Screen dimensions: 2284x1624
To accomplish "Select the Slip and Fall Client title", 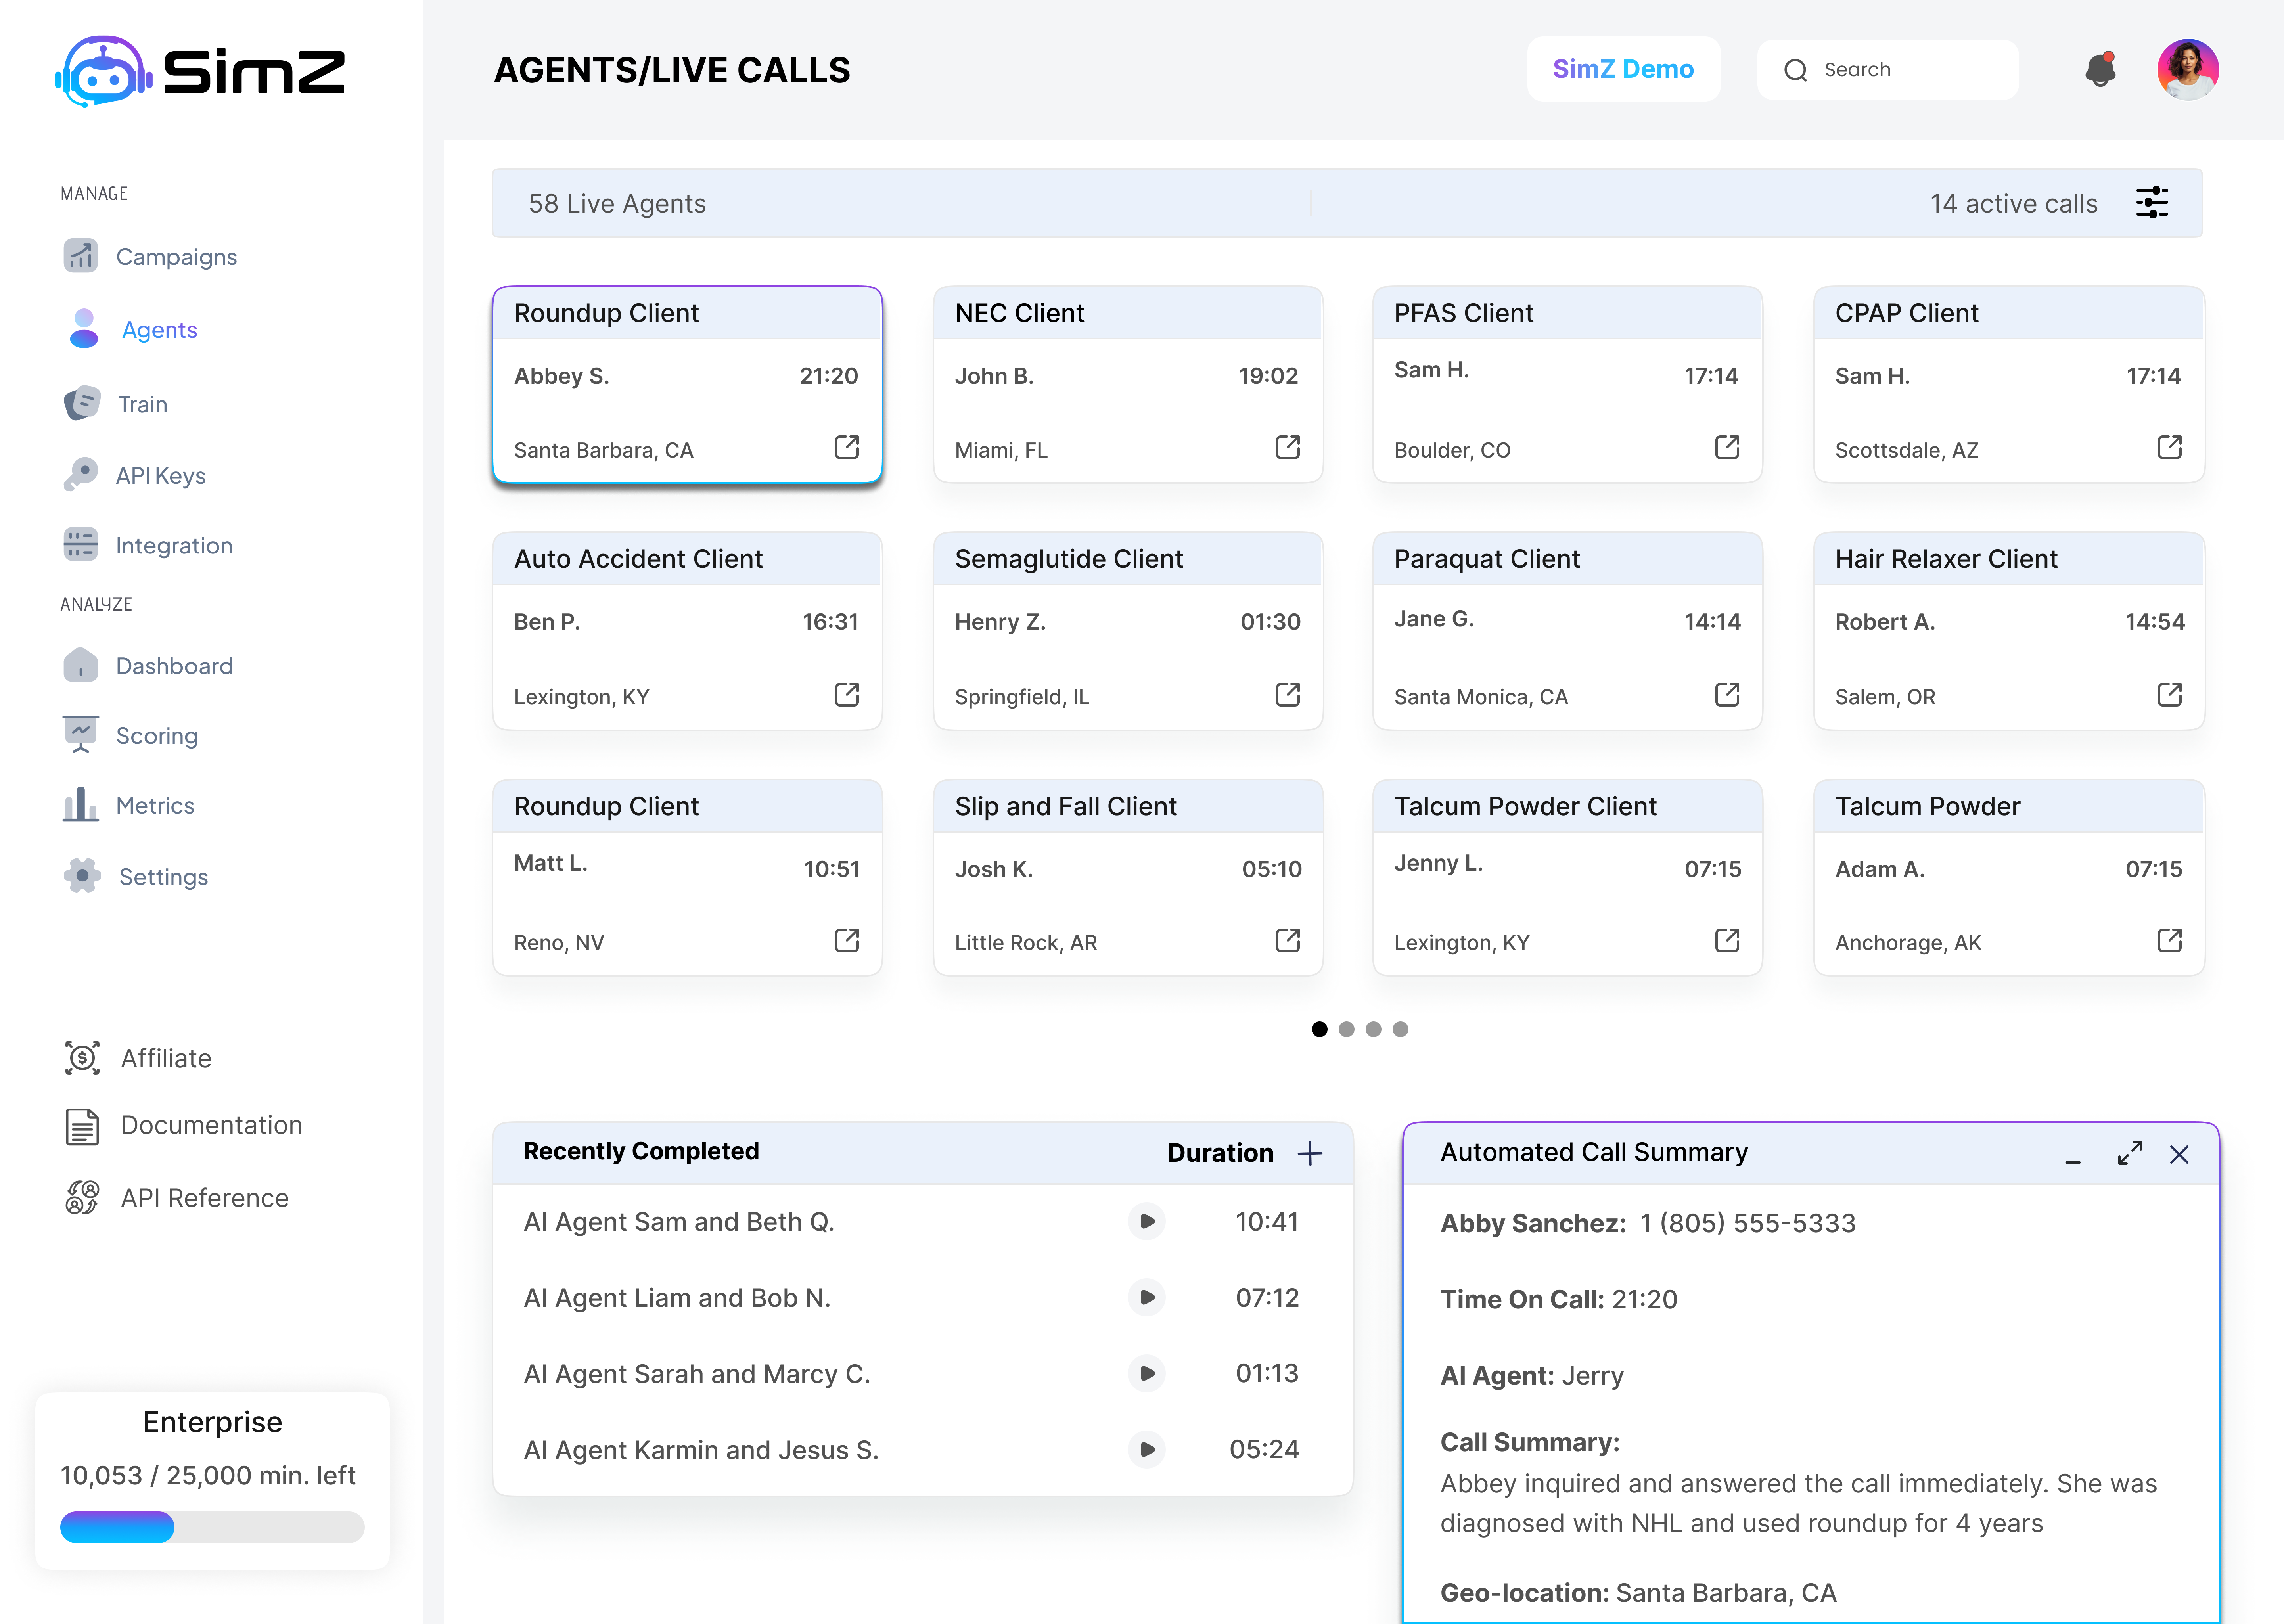I will point(1065,806).
